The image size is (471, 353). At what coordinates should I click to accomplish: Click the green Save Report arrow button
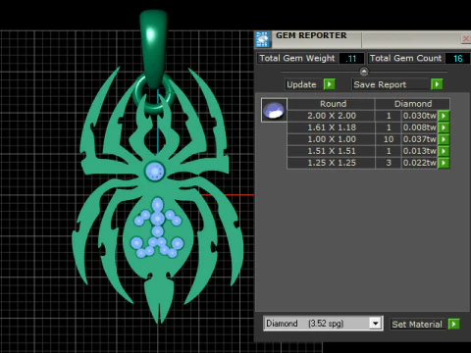(437, 84)
